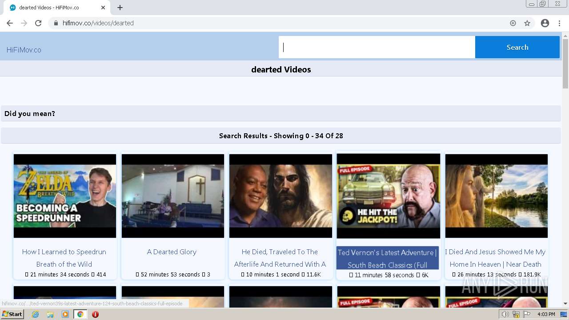Click the Show desktop button
569x320 pixels.
(564, 314)
